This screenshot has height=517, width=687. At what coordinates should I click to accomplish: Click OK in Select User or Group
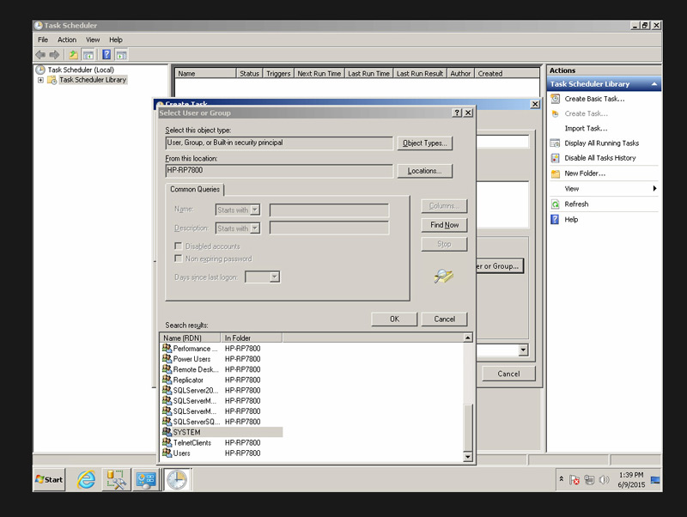pyautogui.click(x=394, y=319)
